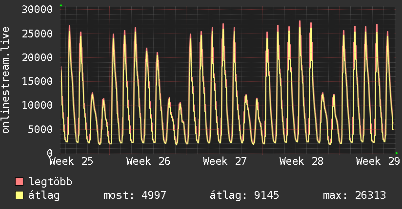This screenshot has height=209, width=402.
Task: Click the 15000 y-axis value
Action: pos(37,82)
